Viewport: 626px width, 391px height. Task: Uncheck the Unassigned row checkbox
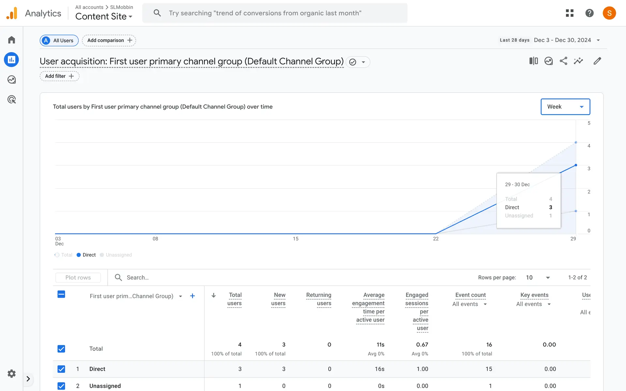pyautogui.click(x=61, y=386)
